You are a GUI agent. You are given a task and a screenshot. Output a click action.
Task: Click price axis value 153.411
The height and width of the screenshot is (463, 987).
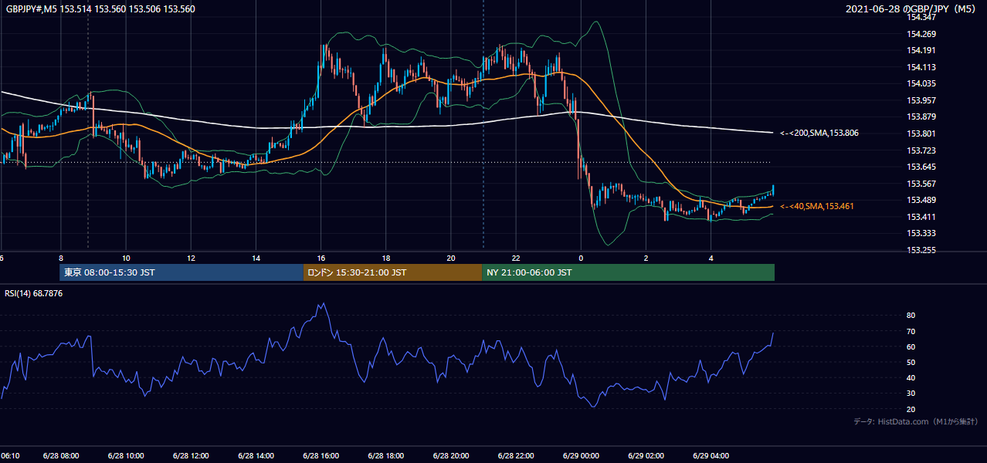coord(921,217)
